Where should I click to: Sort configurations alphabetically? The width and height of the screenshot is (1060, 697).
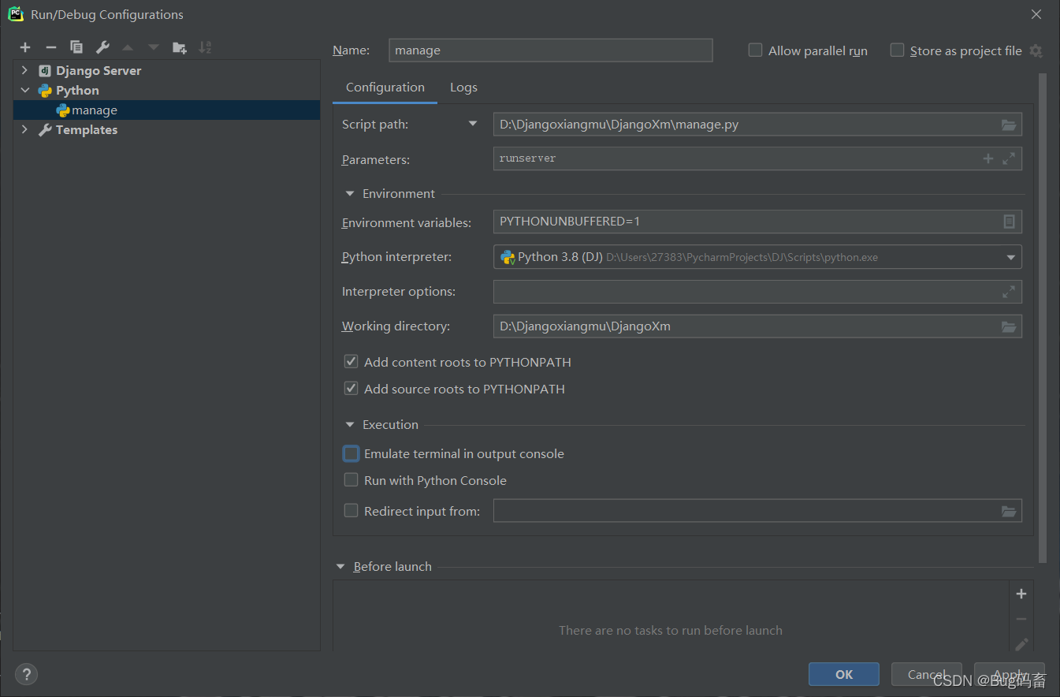pyautogui.click(x=205, y=47)
